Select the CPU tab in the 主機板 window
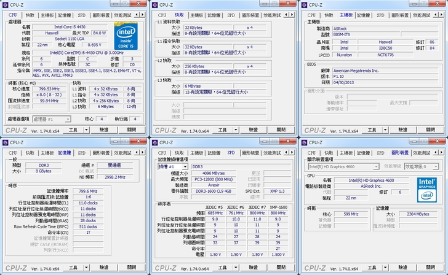This screenshot has width=448, height=275. (311, 15)
